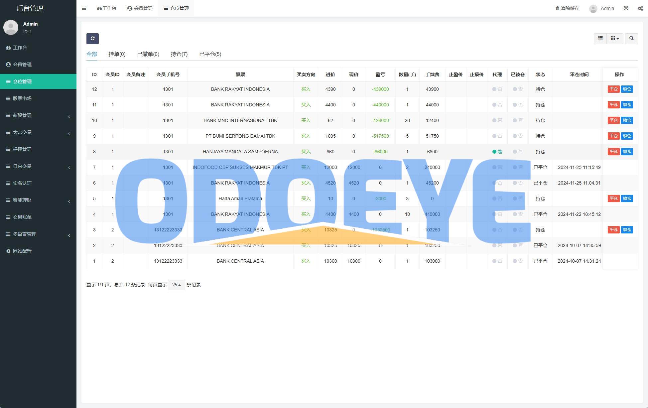Toggle 已锁仓 switch for row ID 10
The width and height of the screenshot is (648, 408).
pos(518,120)
